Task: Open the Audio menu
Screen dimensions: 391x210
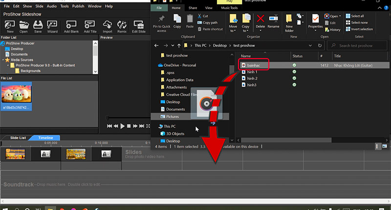Action: click(51, 6)
